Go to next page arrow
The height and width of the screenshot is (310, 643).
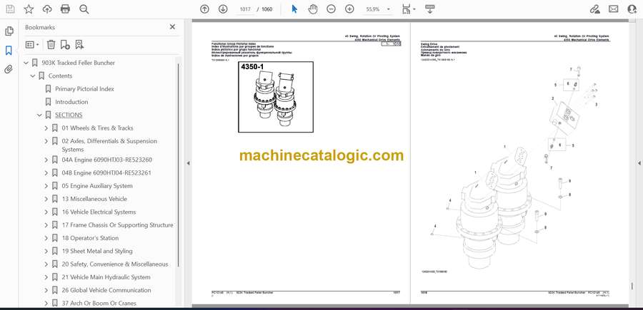(223, 9)
